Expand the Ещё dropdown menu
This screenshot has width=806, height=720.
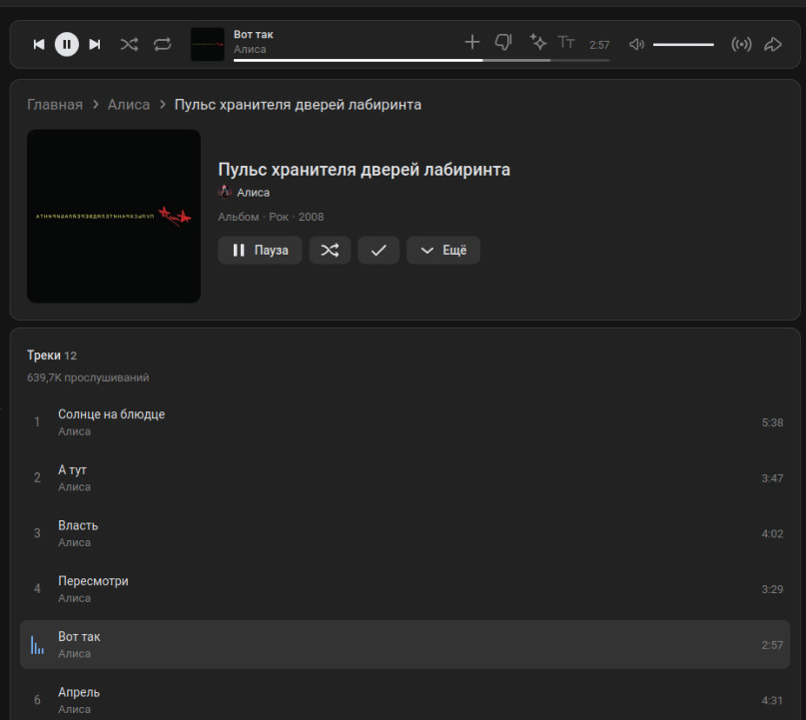point(443,251)
